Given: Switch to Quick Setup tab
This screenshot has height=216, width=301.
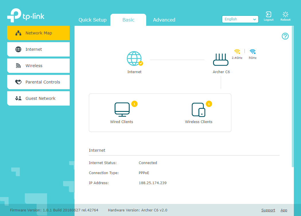Looking at the screenshot, I should (x=93, y=20).
